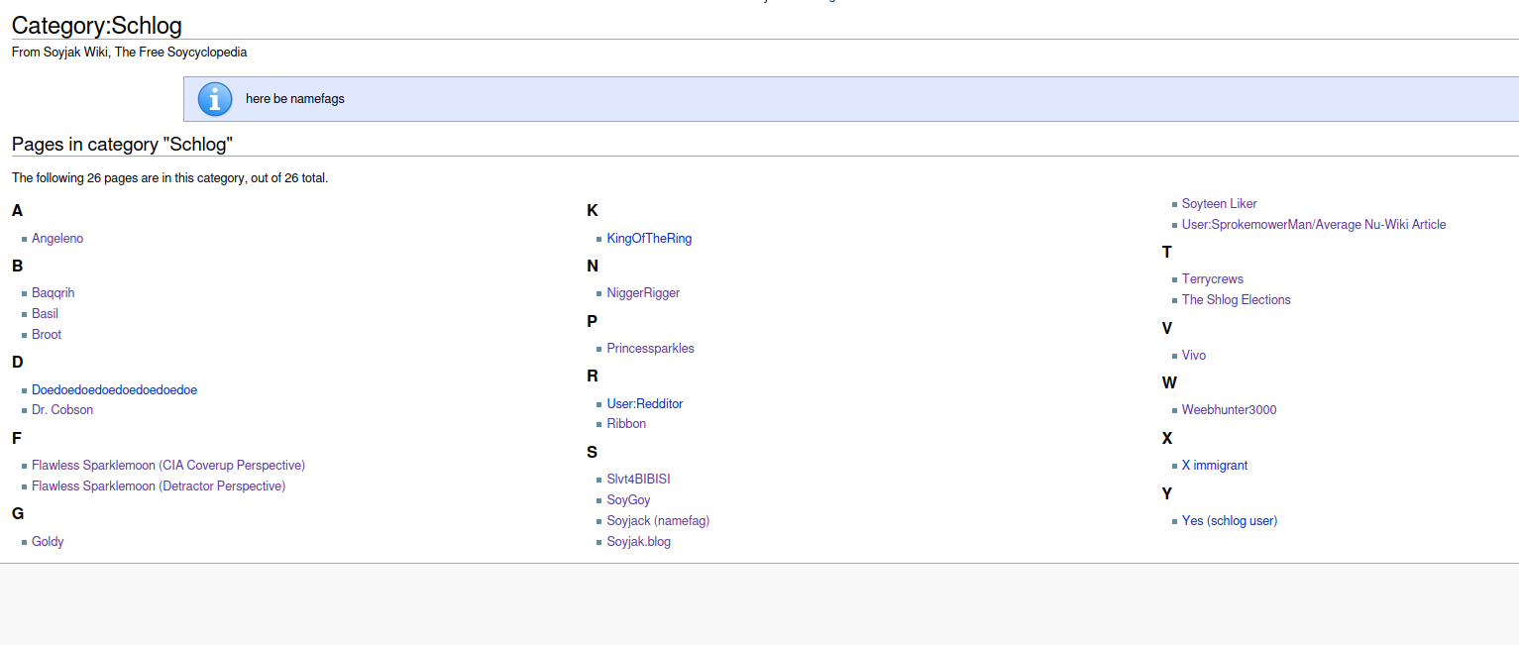Open the Dr. Cobson page link

[x=62, y=410]
